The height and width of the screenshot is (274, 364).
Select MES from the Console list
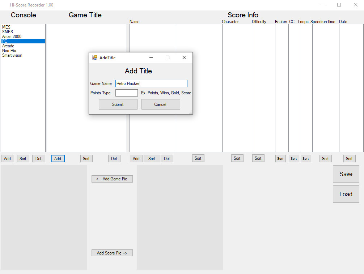point(14,27)
